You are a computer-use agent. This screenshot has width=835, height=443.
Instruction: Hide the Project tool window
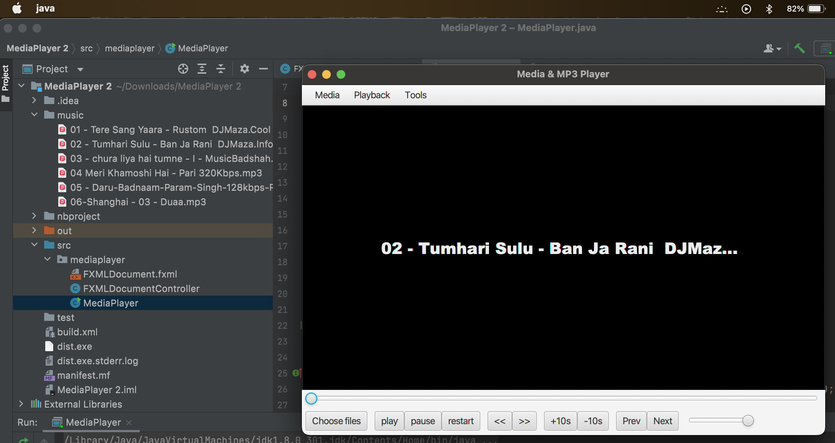[263, 69]
